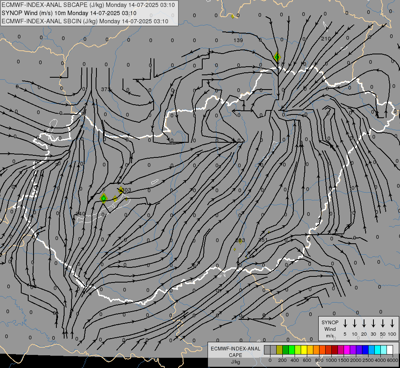Select the pure blue CAPE legend swatch

pos(365,350)
